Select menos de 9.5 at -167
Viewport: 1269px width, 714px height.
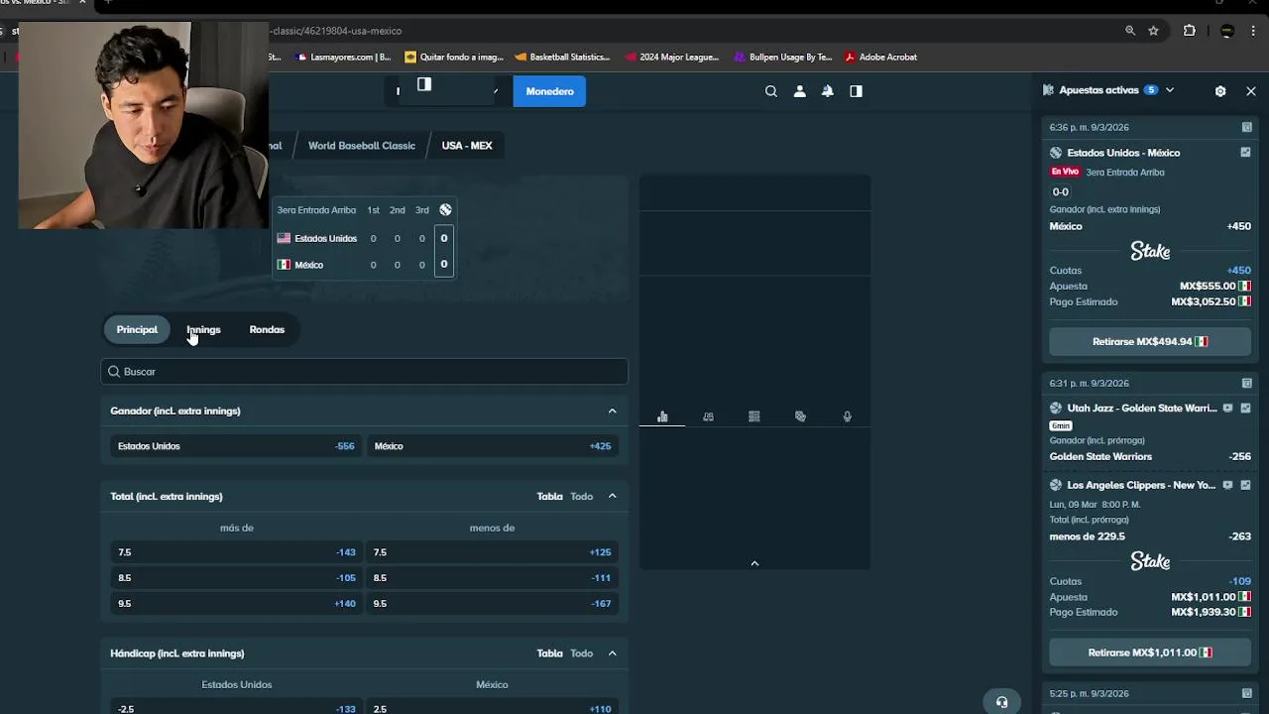coord(492,604)
